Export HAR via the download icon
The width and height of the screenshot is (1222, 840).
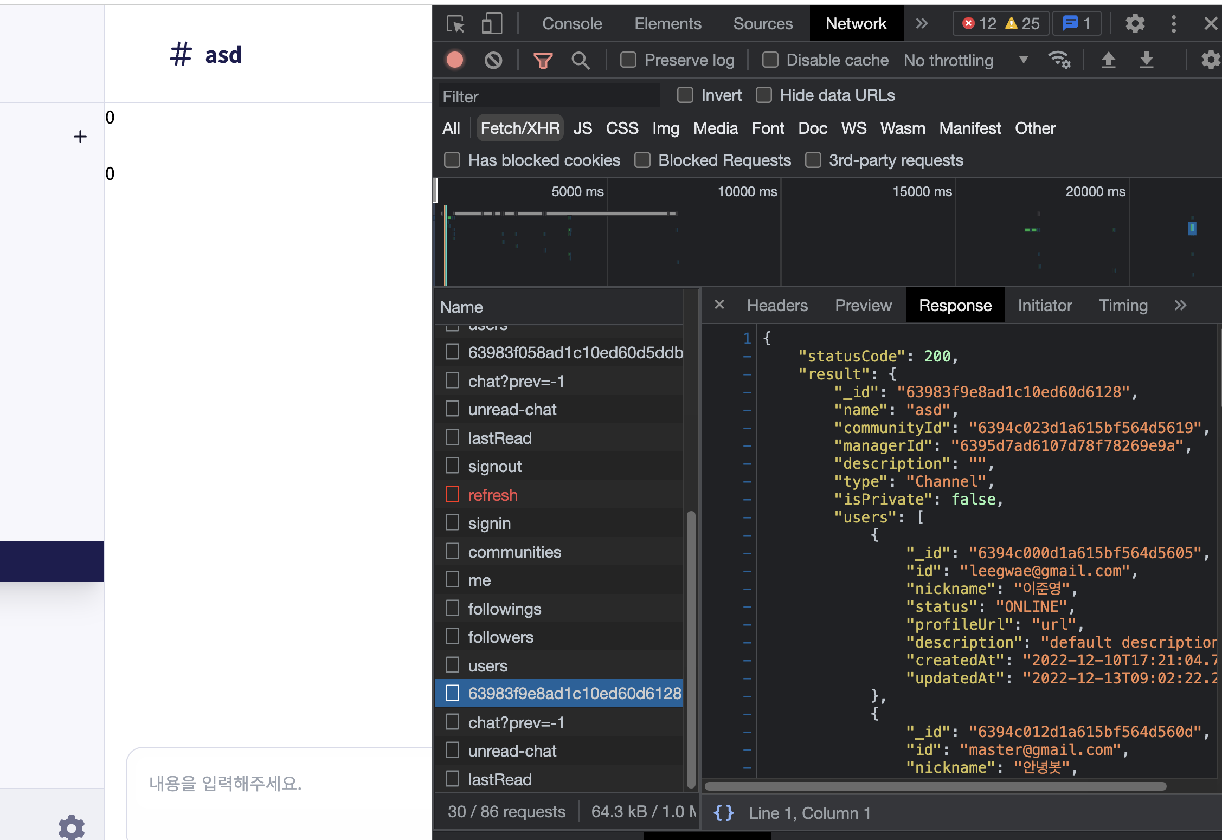pos(1146,60)
